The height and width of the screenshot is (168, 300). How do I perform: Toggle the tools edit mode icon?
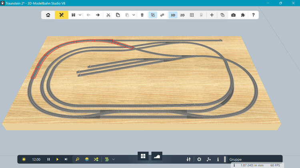[62, 15]
